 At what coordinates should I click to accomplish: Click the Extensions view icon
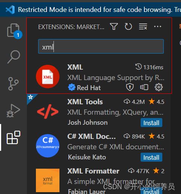(x=13, y=137)
